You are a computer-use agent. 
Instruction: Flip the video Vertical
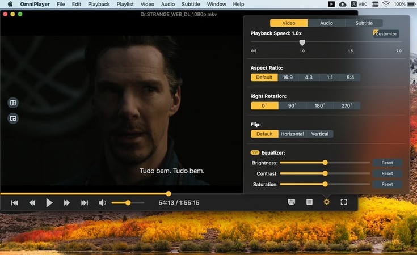pyautogui.click(x=319, y=134)
